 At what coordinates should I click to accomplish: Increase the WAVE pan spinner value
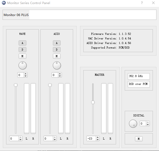tap(26, 74)
